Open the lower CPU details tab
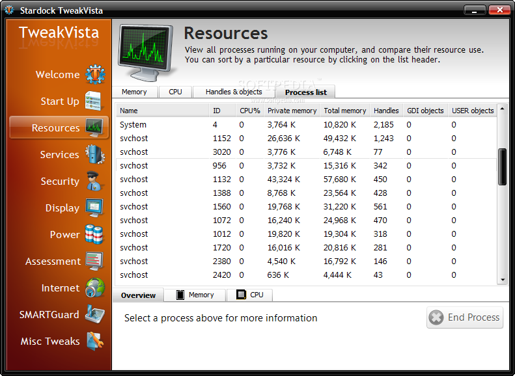Screen dimensions: 515x376 (x=249, y=295)
